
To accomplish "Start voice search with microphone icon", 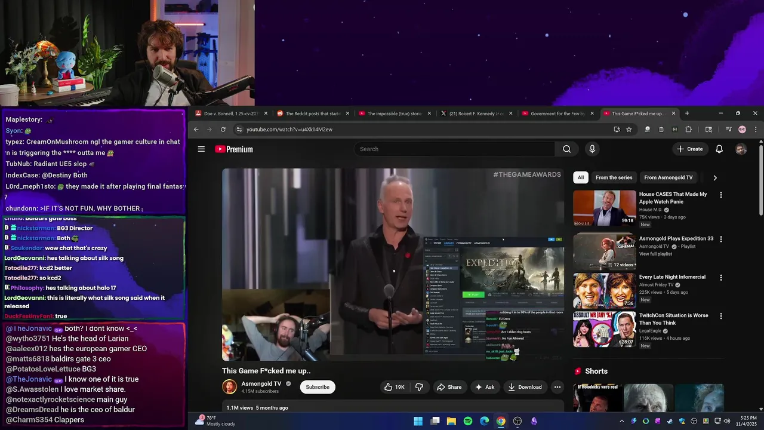I will 592,149.
